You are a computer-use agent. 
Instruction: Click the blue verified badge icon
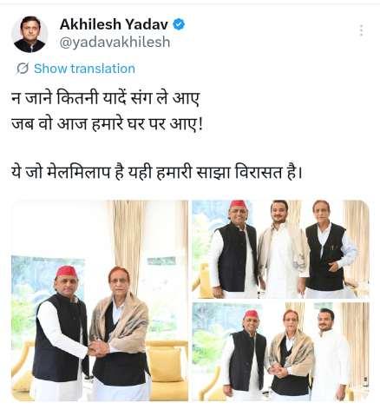coord(179,24)
